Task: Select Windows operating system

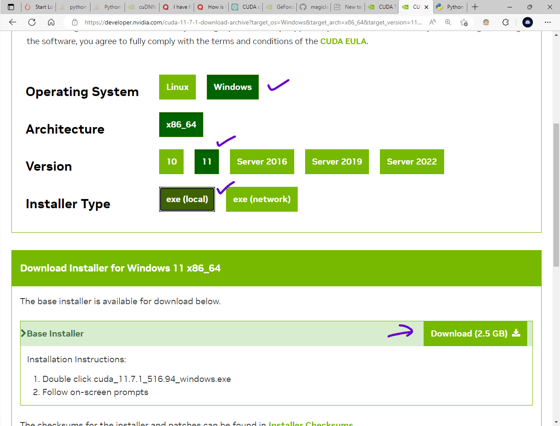Action: tap(233, 87)
